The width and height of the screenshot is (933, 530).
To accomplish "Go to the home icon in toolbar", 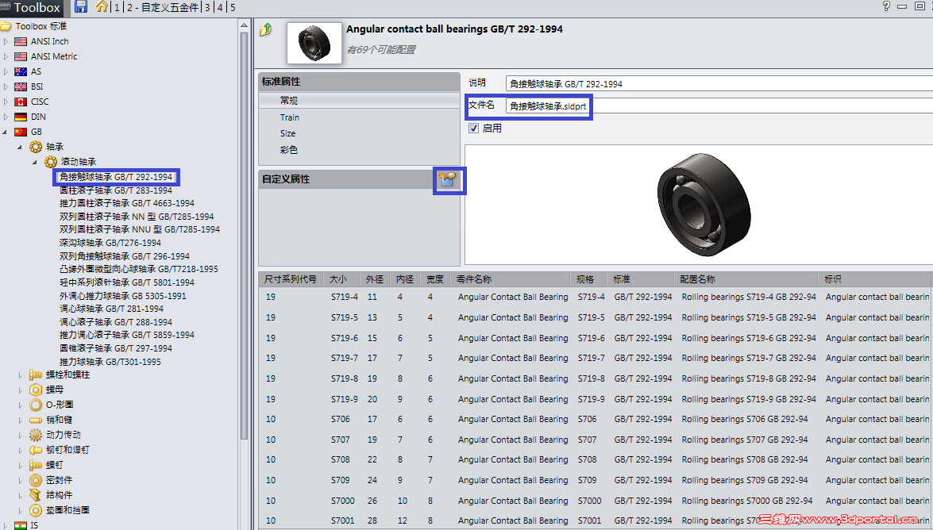I will tap(102, 7).
